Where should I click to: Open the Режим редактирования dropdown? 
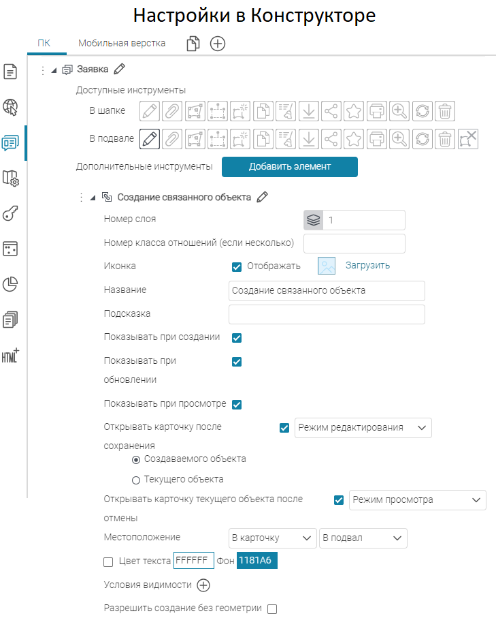tap(363, 428)
